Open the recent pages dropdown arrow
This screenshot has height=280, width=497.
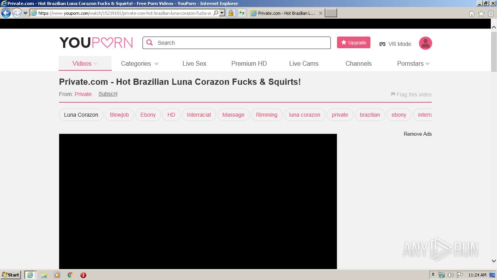pos(25,13)
